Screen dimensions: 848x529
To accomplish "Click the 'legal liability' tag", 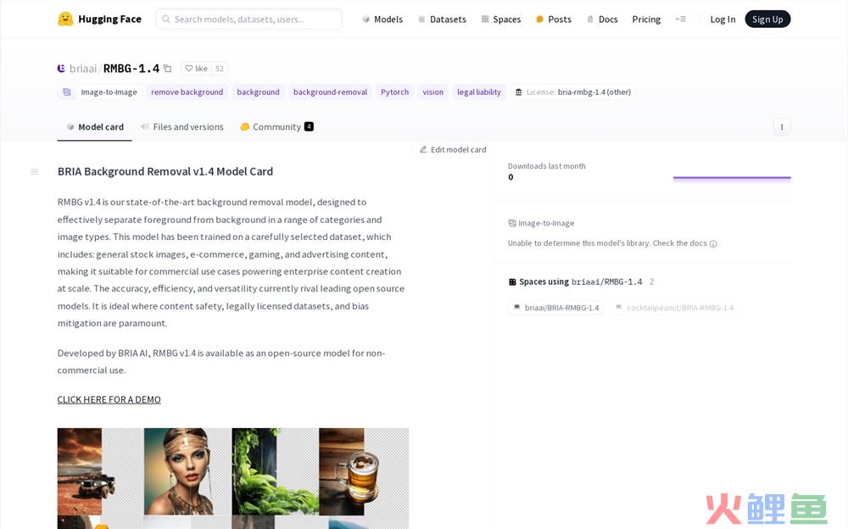I will coord(479,92).
